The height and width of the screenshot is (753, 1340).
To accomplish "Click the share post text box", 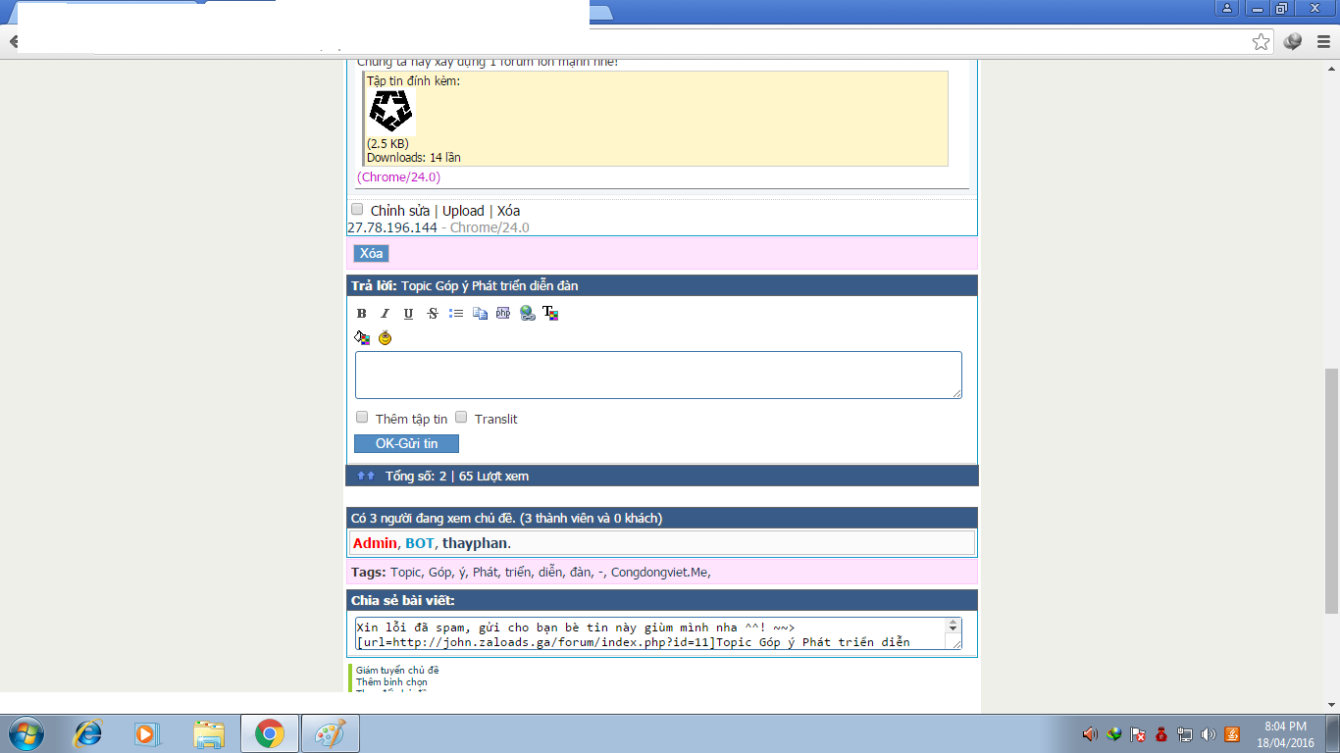I will (658, 633).
